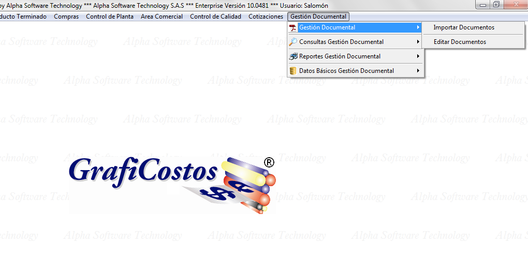Open the Cotizaciones menu
Screen dimensions: 528x259
[266, 17]
